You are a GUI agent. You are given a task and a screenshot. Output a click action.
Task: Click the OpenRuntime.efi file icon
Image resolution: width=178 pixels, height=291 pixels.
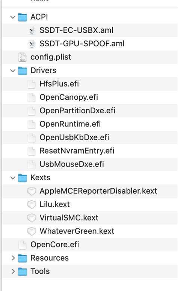32,124
